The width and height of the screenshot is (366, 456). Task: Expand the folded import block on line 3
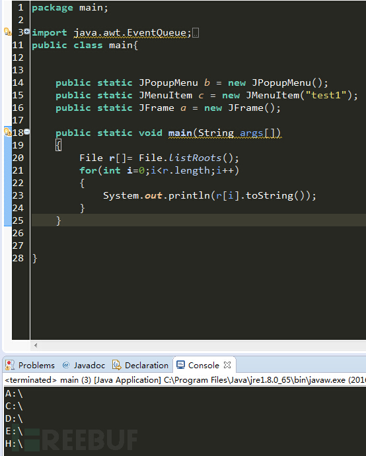[x=26, y=32]
